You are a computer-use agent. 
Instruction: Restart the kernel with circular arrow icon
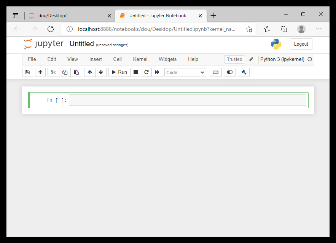pos(146,72)
